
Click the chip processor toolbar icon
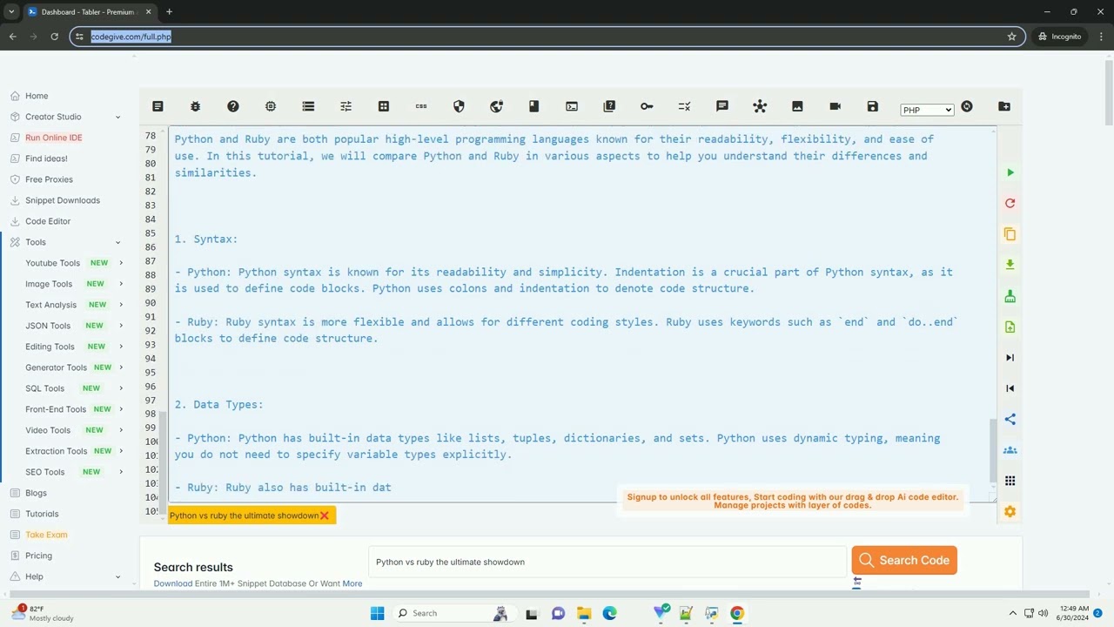click(271, 106)
